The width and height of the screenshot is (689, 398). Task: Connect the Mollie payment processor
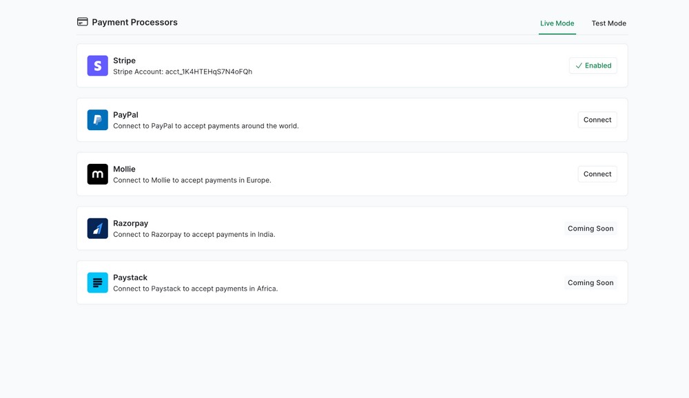[x=597, y=174]
